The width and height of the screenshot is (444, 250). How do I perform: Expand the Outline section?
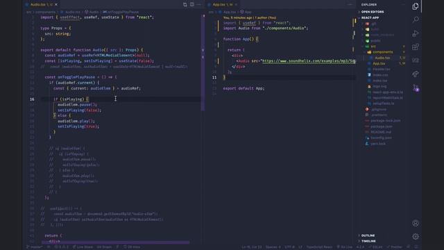(368, 235)
